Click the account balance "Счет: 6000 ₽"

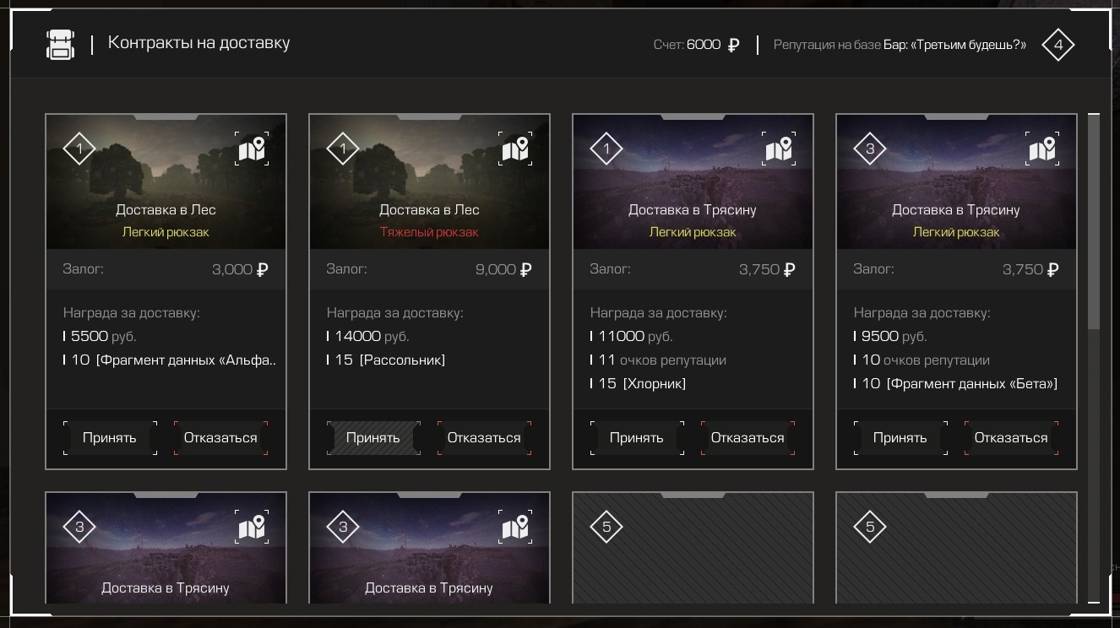pyautogui.click(x=696, y=45)
